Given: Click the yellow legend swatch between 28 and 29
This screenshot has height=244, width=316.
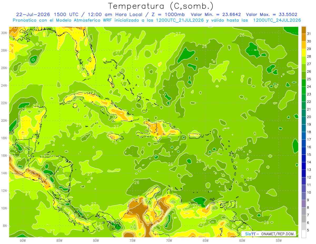Looking at the screenshot, I should [x=304, y=53].
